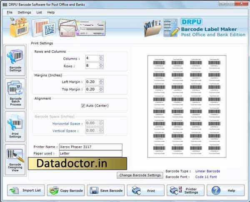
Task: Click the 2D barcode sheets banner icon
Action: (43, 27)
